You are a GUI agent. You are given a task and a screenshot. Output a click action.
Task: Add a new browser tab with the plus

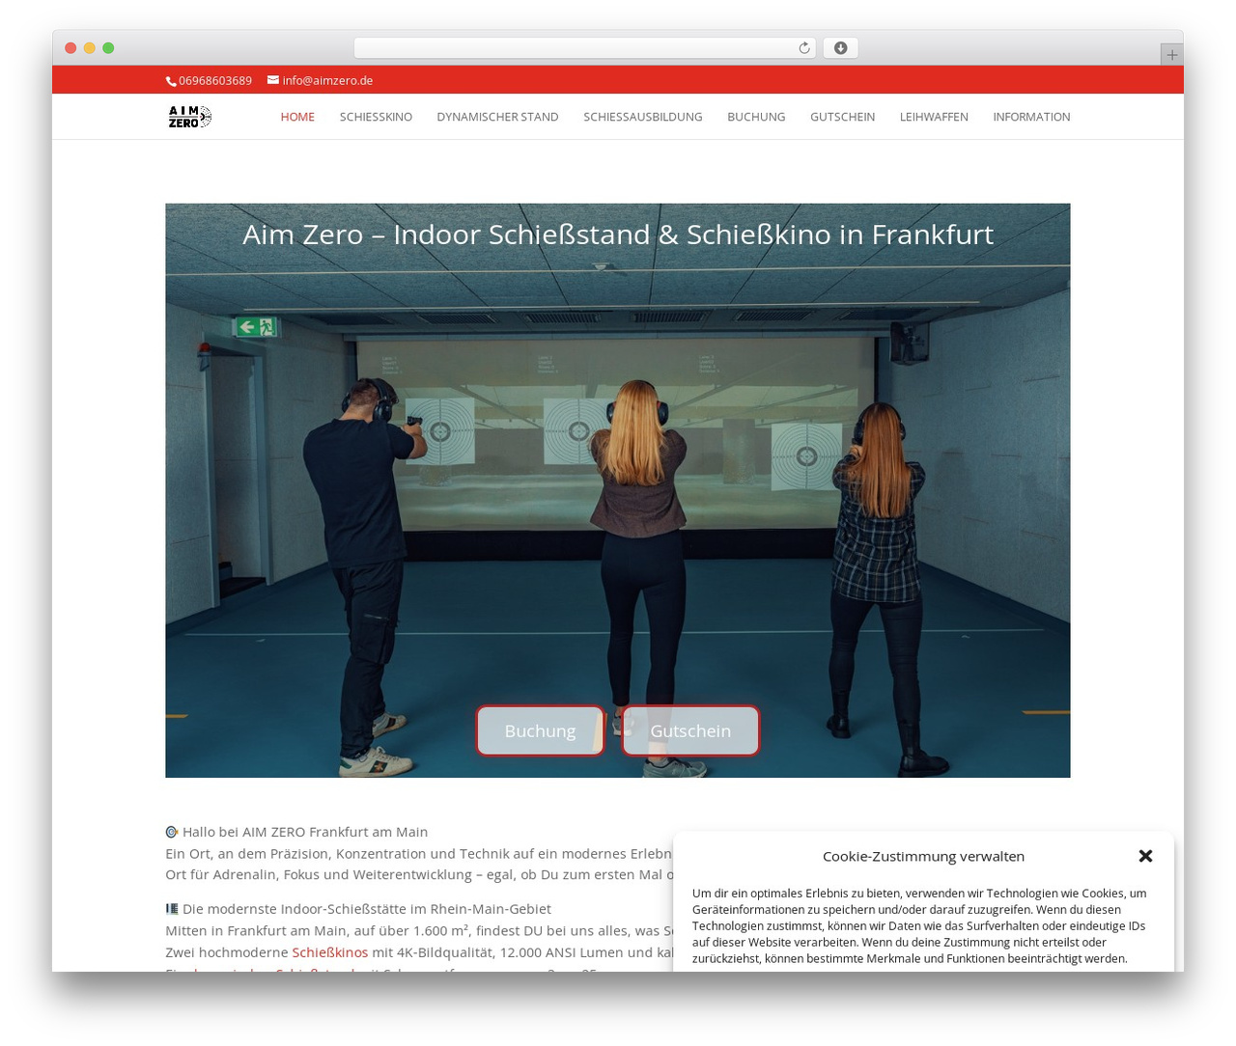tap(1171, 55)
